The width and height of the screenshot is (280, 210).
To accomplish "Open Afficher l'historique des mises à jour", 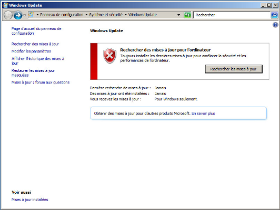I will coord(38,61).
